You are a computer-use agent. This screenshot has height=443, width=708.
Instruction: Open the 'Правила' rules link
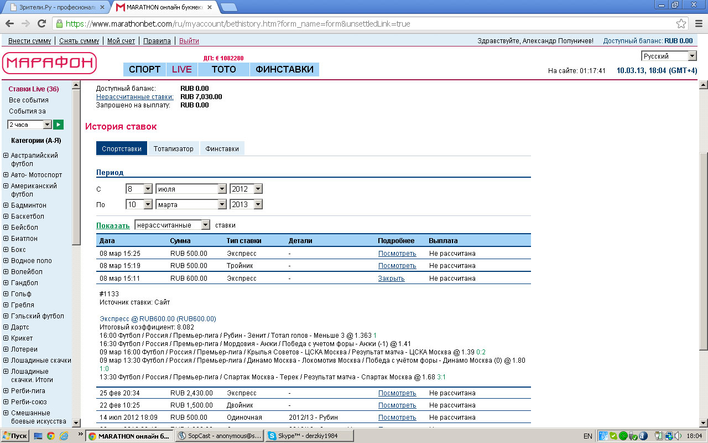point(157,41)
